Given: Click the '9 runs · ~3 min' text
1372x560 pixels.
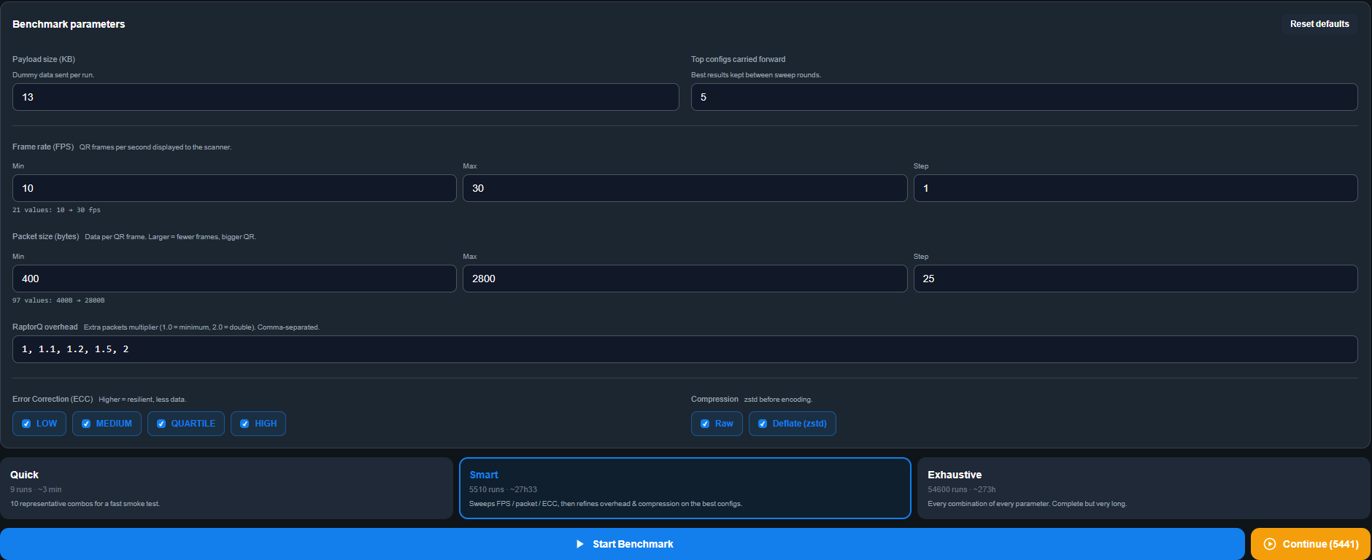Looking at the screenshot, I should coord(36,489).
